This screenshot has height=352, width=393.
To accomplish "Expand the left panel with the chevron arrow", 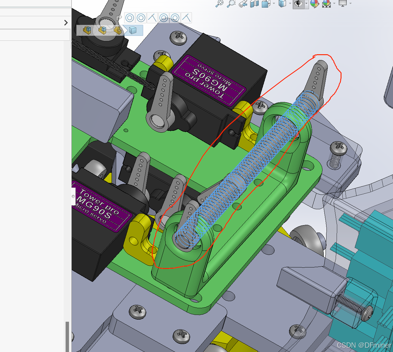I will coord(66,23).
